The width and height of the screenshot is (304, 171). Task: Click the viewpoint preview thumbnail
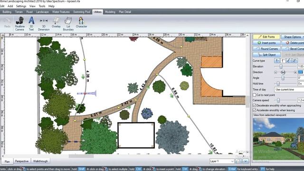pos(278,139)
